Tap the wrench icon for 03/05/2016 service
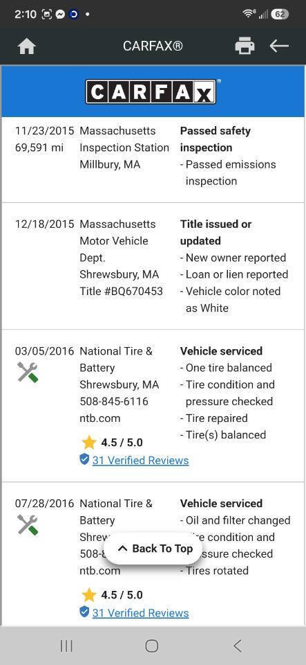The image size is (306, 665). coord(28,372)
